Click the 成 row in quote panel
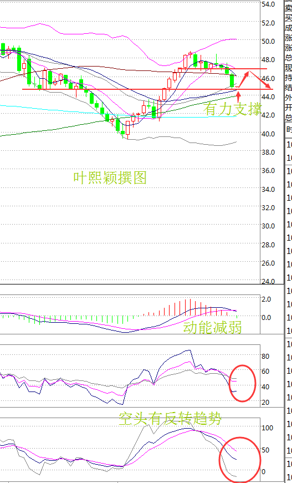Screen dimensions: 292x483 tap(289, 28)
